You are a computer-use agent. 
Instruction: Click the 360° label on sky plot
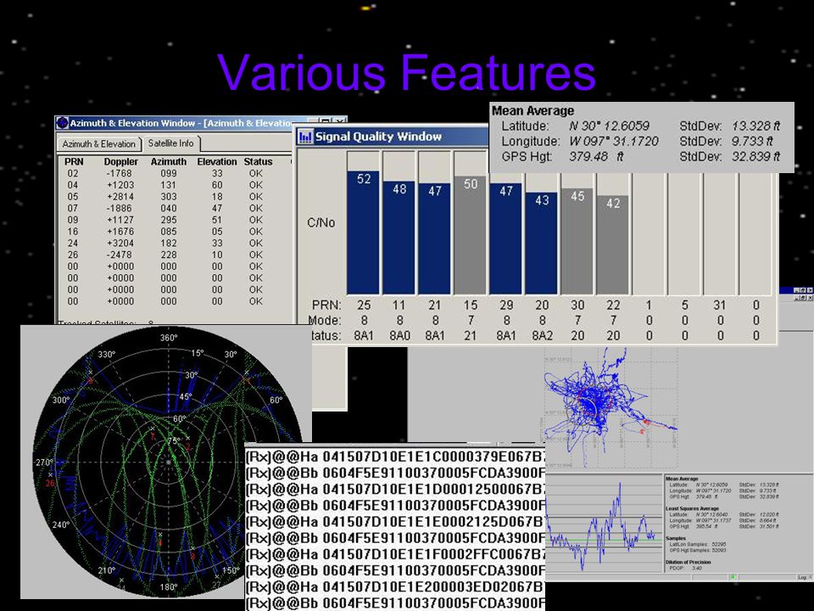tap(169, 339)
